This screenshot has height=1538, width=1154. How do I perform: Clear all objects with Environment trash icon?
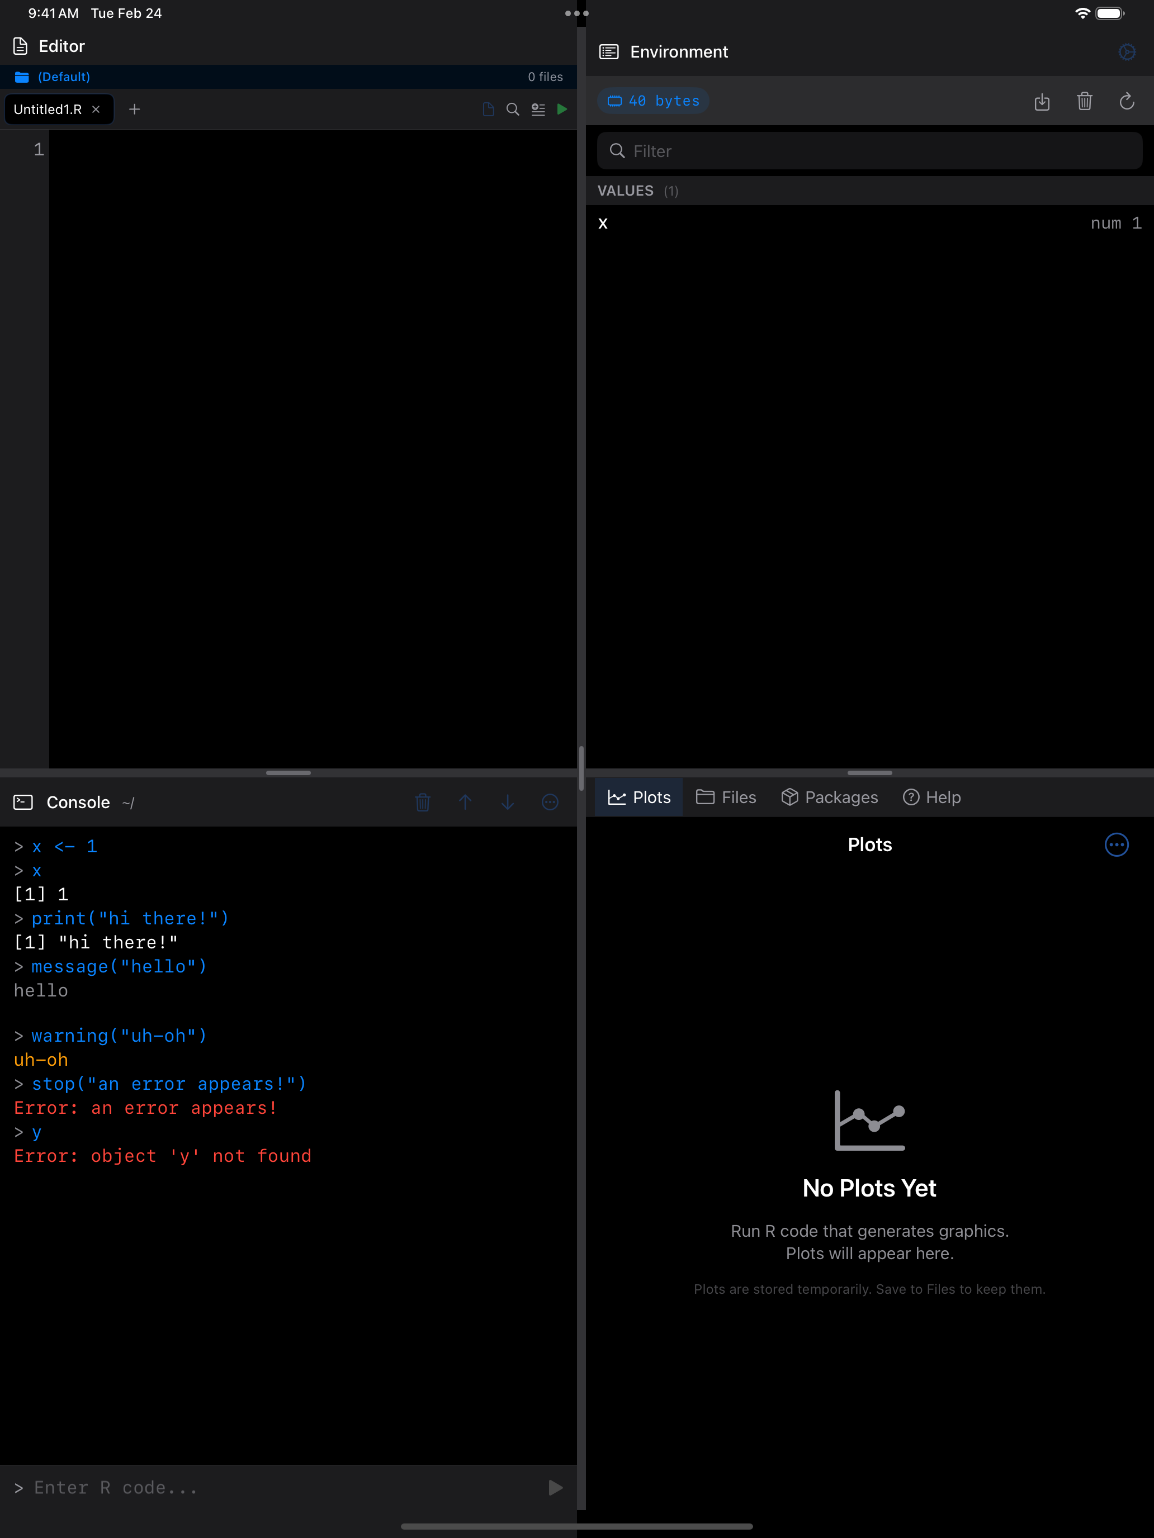pyautogui.click(x=1085, y=102)
